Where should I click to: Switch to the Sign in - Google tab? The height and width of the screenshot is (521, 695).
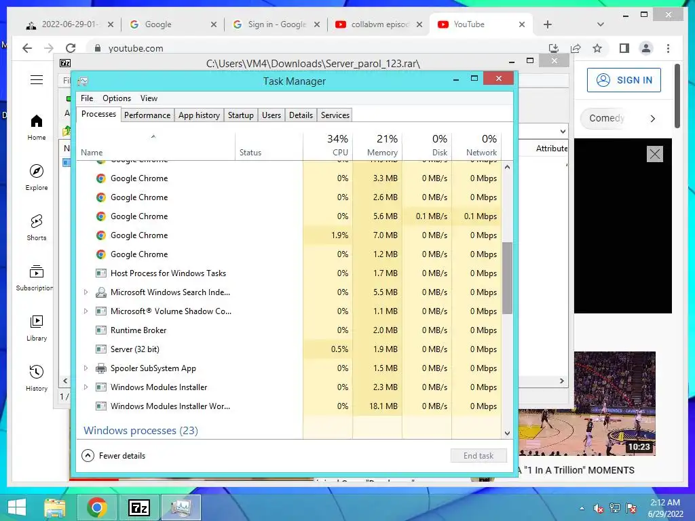click(276, 24)
